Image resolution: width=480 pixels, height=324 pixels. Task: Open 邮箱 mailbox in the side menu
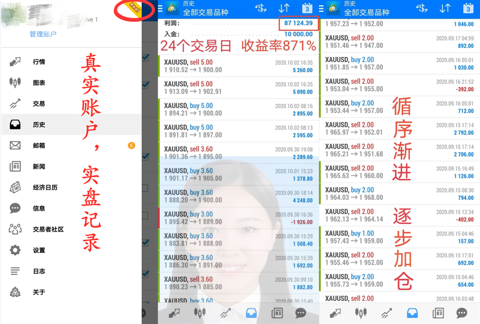[71, 146]
